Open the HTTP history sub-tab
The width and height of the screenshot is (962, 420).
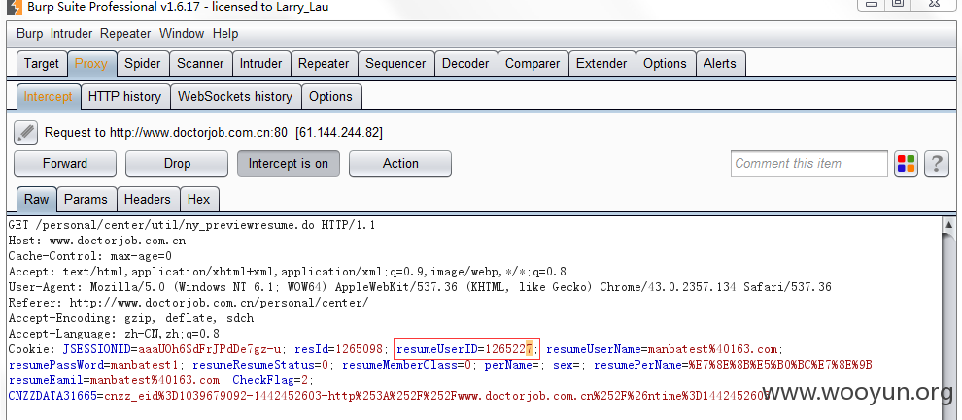(x=124, y=97)
